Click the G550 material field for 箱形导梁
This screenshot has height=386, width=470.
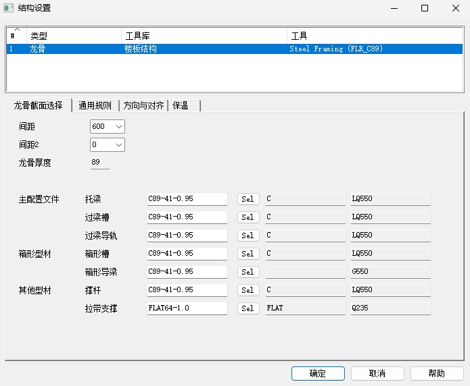[x=391, y=272]
